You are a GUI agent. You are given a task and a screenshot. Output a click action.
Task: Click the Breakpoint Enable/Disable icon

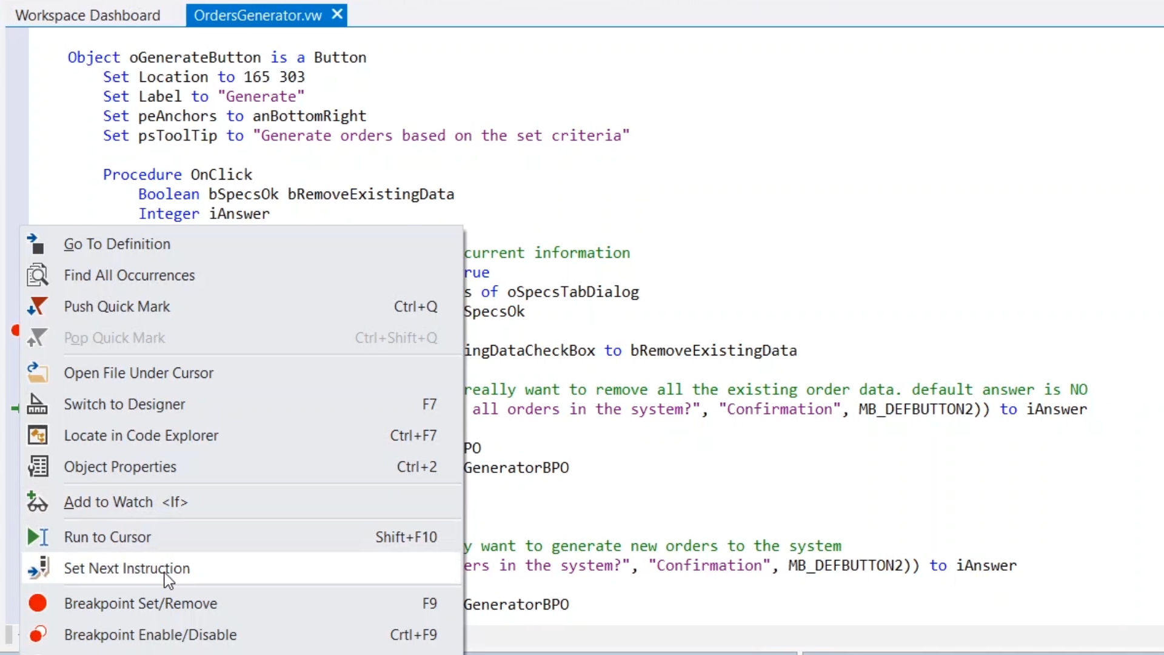(x=37, y=634)
